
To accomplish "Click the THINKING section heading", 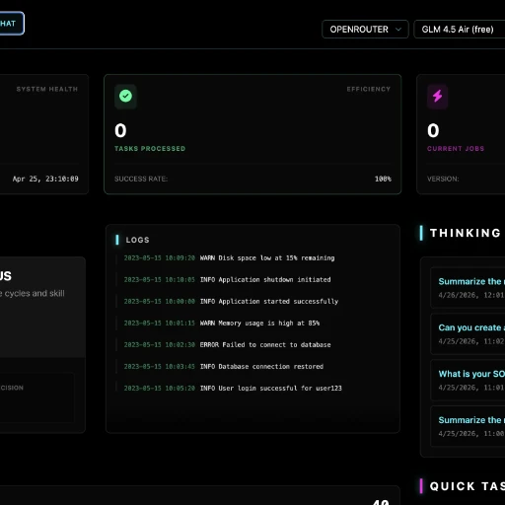I will [x=466, y=233].
